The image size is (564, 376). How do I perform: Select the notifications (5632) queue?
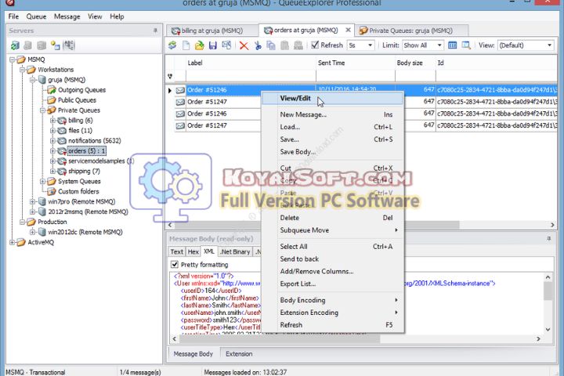pos(95,141)
